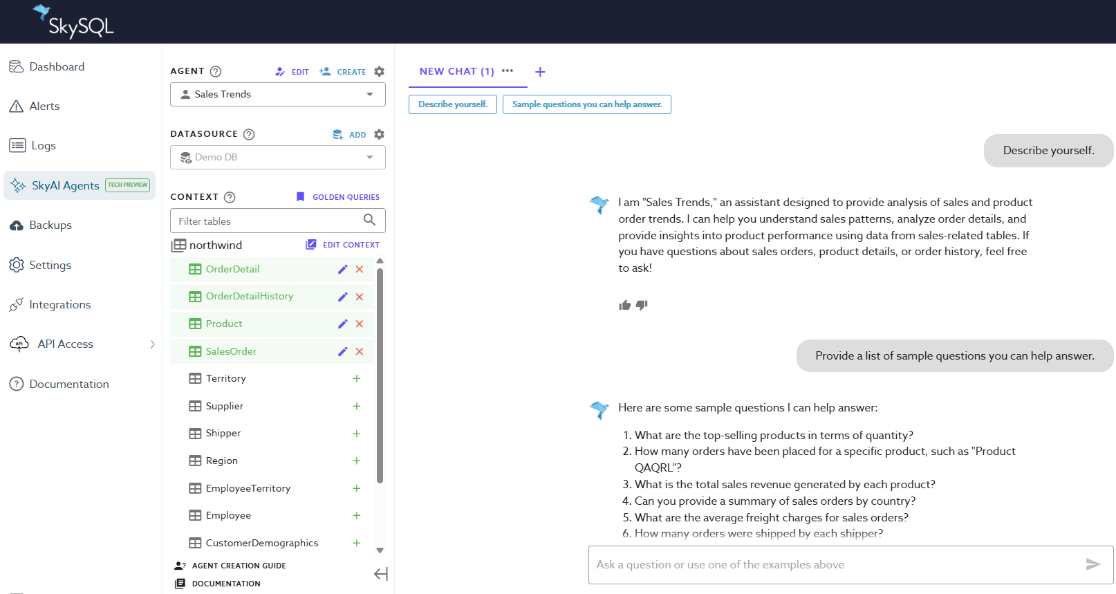
Task: Remove SalesOrder table from context
Action: coord(360,351)
